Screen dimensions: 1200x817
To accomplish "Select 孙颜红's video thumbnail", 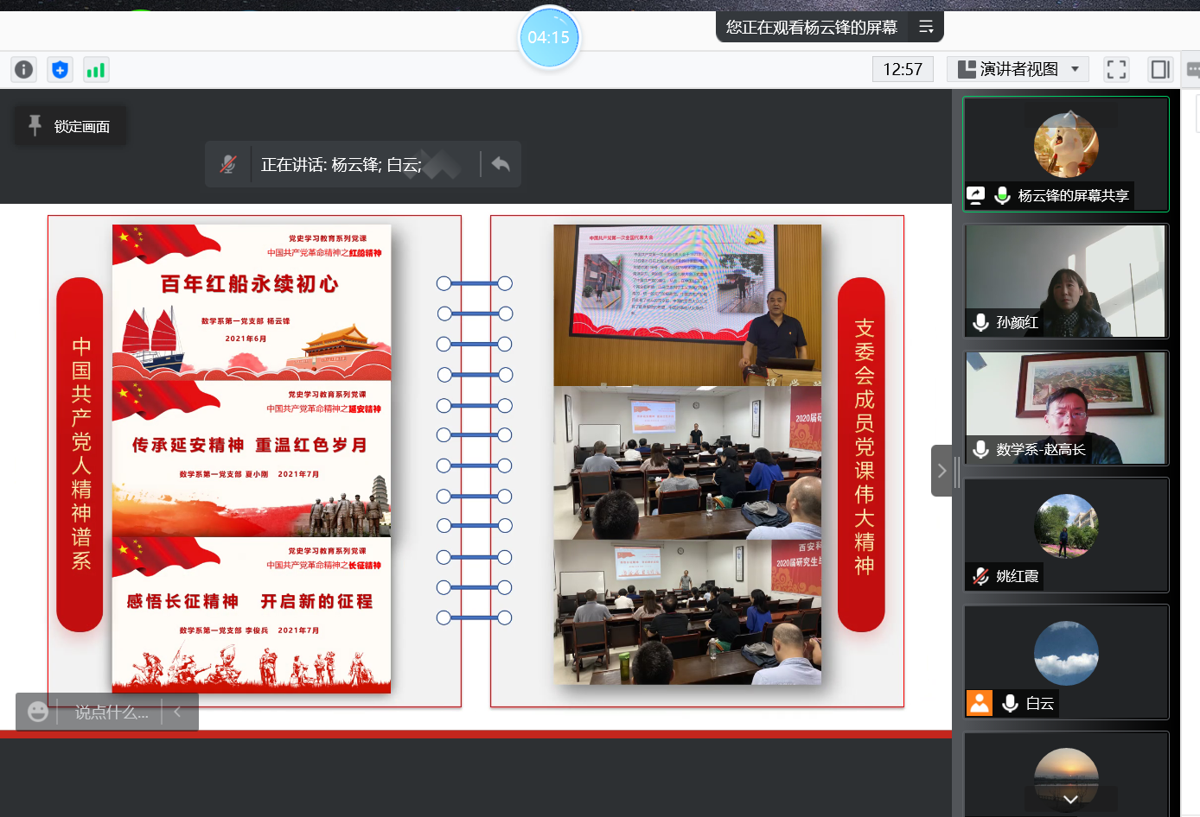I will pyautogui.click(x=1066, y=281).
